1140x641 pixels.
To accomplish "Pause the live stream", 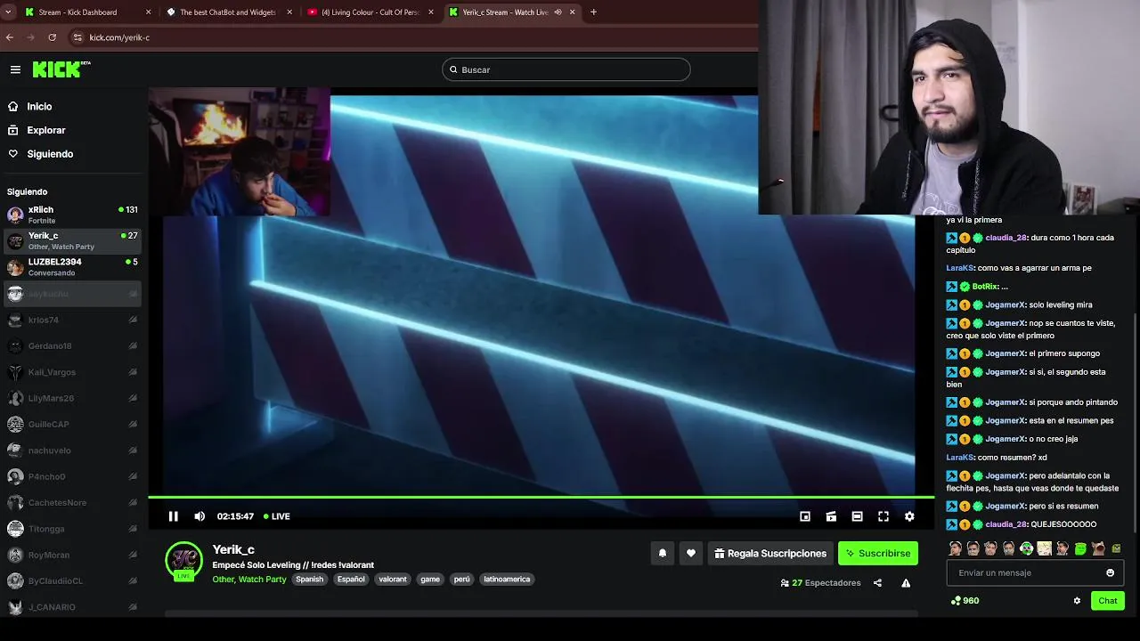I will [174, 516].
